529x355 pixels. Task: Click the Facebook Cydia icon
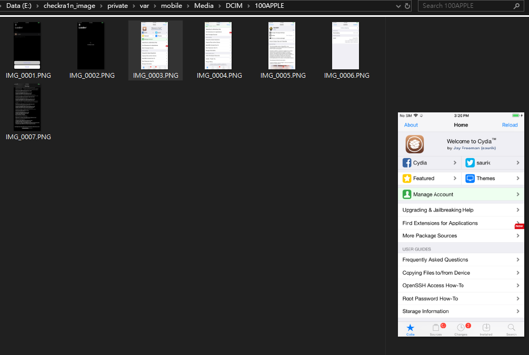click(x=407, y=163)
